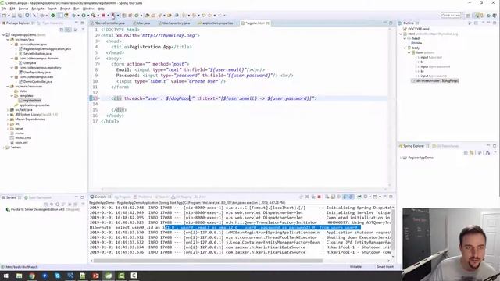Image resolution: width=500 pixels, height=281 pixels.
Task: Select ServletInitializer.java in Package Explorer
Action: coord(35,54)
